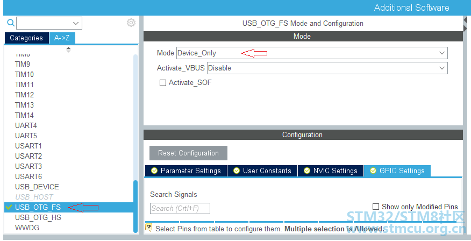
Task: Select TIM13 in the peripheral list
Action: (24, 105)
